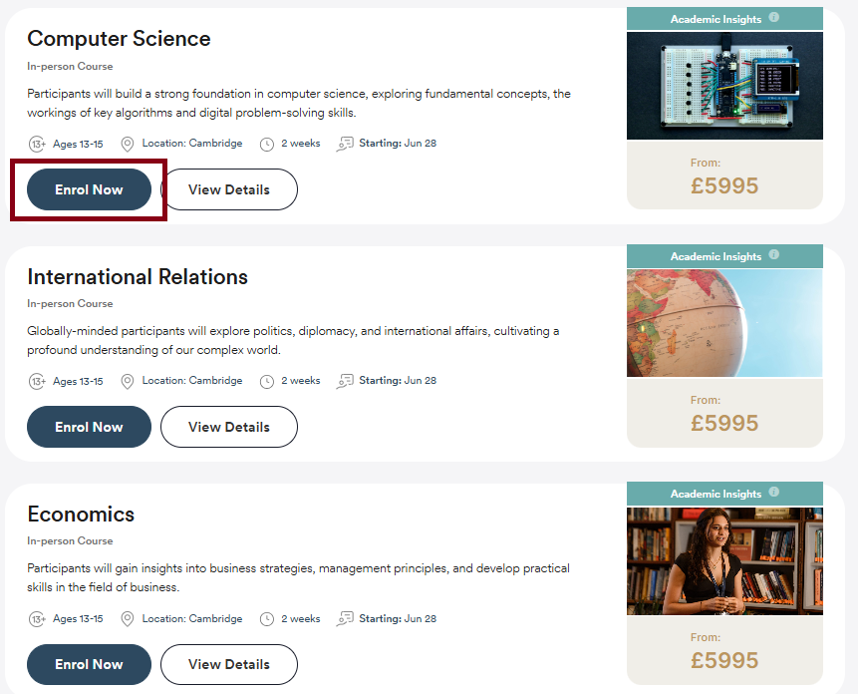Open View Details for Economics course
The image size is (862, 694).
coord(229,664)
